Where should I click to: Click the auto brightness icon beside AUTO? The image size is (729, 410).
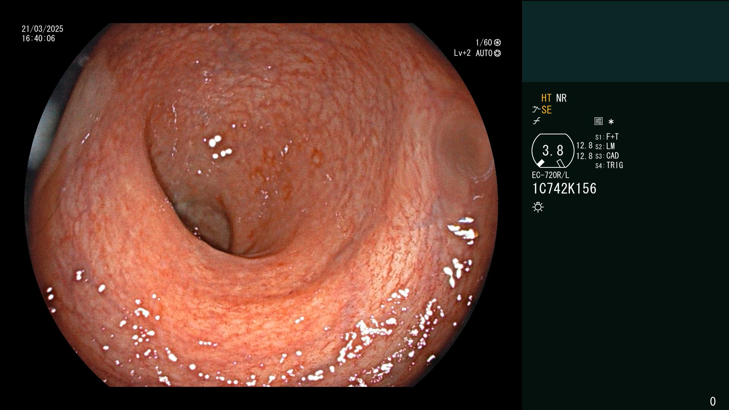coord(497,53)
